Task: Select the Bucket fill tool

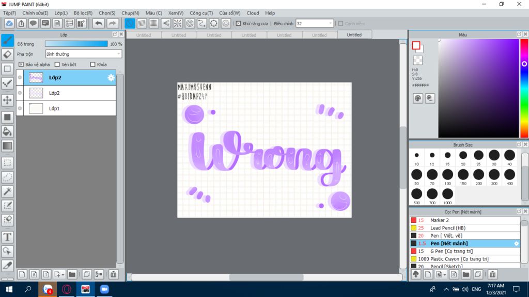Action: click(x=7, y=131)
